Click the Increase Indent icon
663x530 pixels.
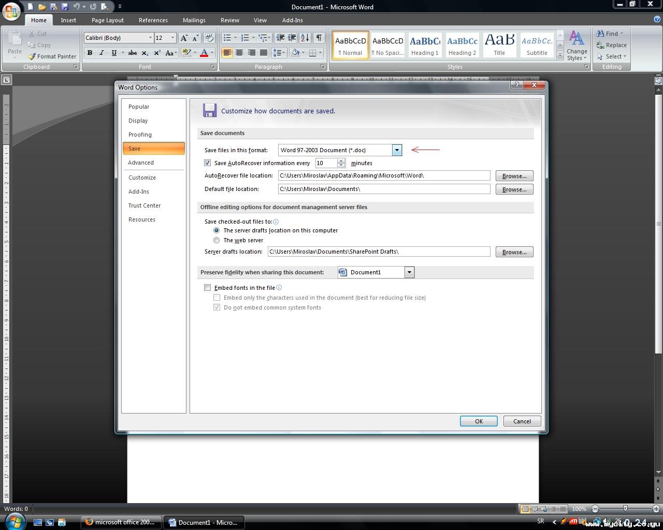292,38
